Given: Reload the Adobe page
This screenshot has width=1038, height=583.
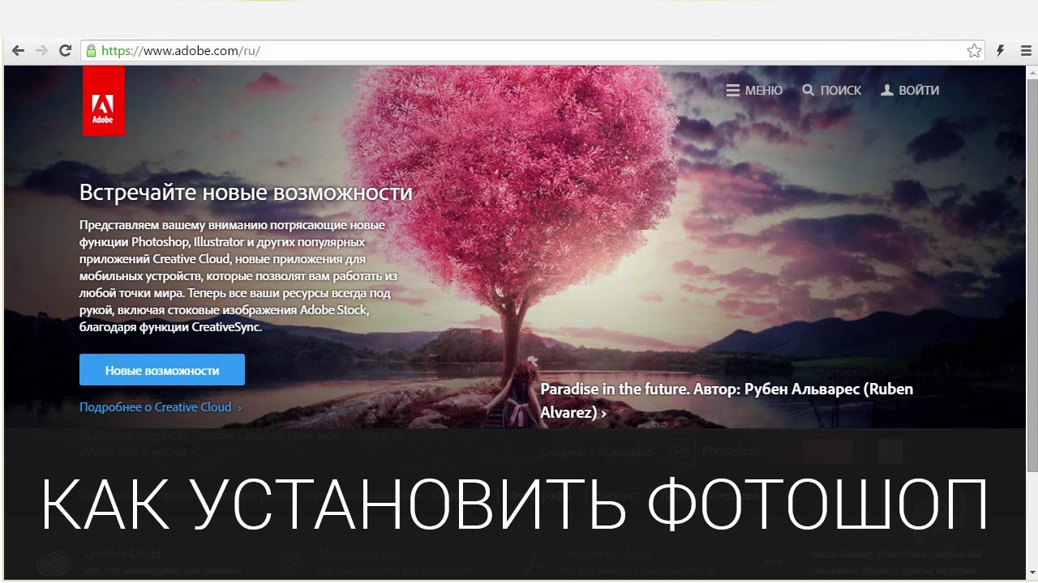Looking at the screenshot, I should point(66,51).
